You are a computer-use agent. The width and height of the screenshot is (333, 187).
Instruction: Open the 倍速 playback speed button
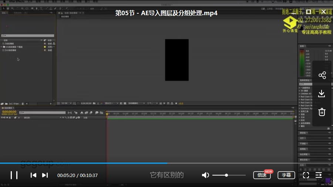[262, 175]
